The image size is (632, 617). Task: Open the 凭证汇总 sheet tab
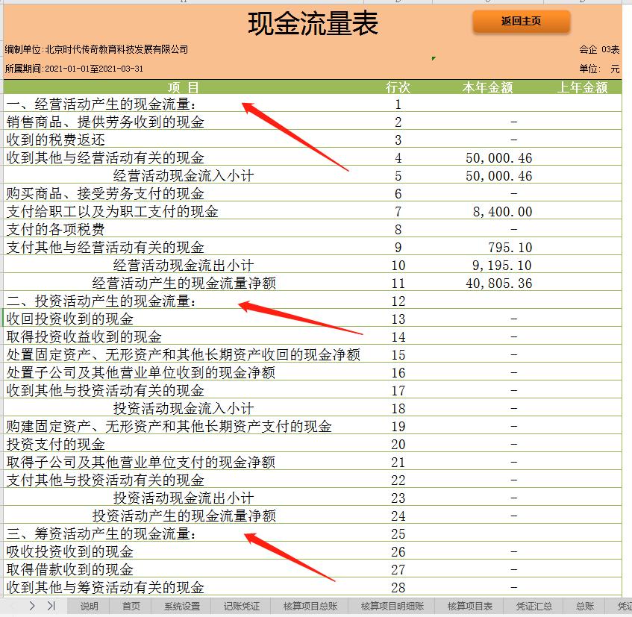[x=531, y=607]
